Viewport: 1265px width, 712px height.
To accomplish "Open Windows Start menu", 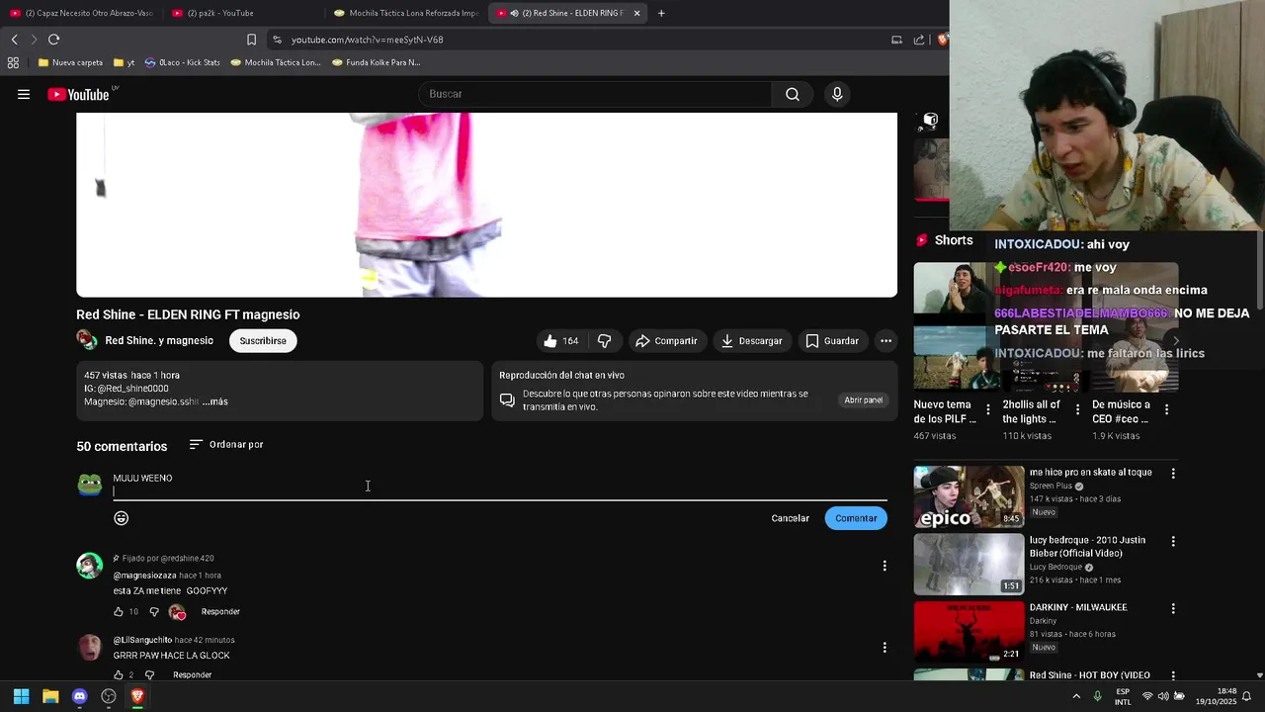I will coord(21,696).
